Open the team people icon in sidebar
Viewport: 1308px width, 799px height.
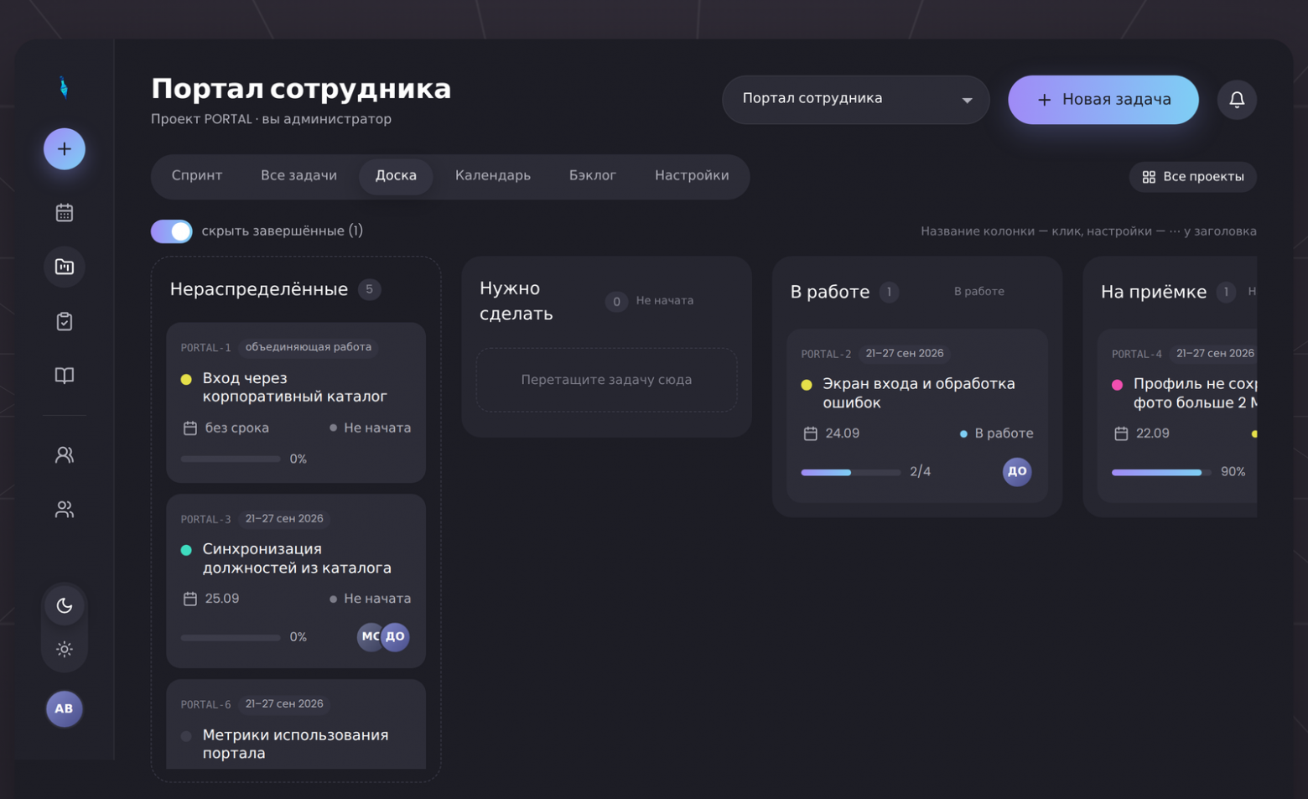coord(65,510)
